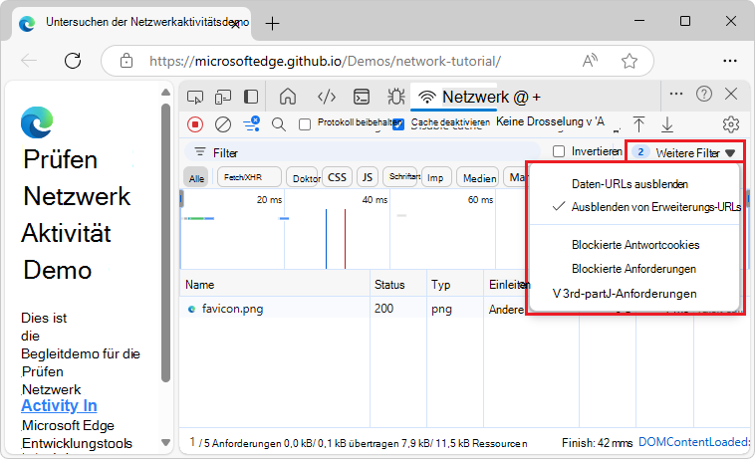Open DevTools help icon
Image resolution: width=755 pixels, height=459 pixels.
[x=704, y=94]
